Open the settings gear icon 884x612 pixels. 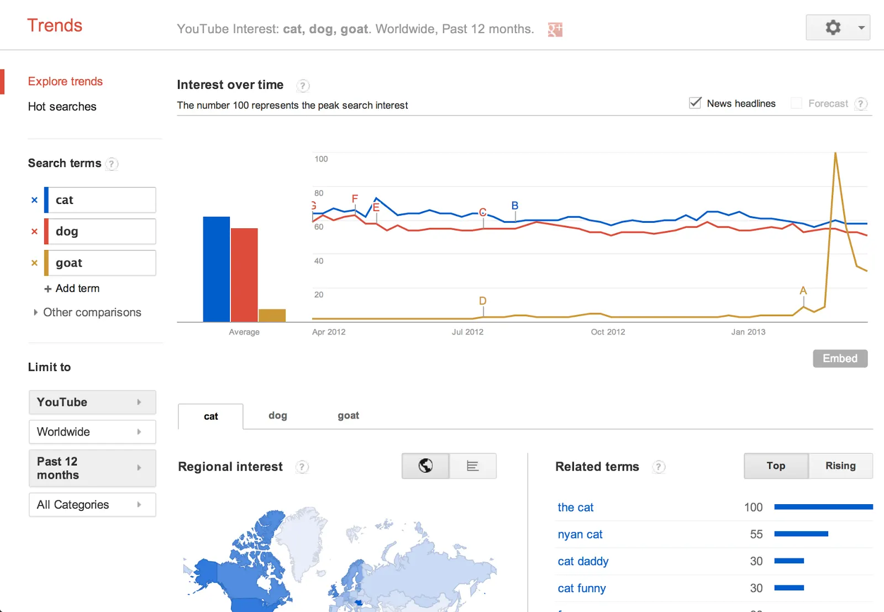click(x=833, y=27)
